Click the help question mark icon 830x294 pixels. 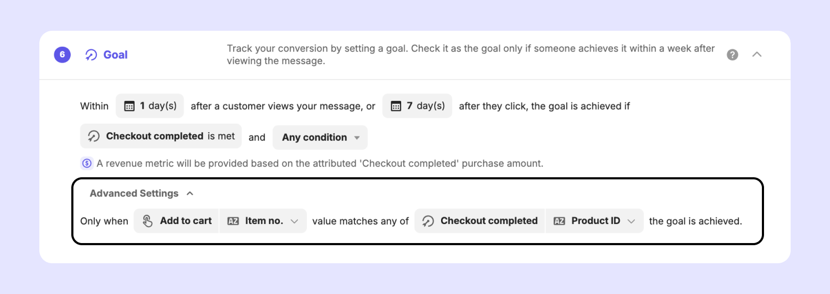(733, 55)
